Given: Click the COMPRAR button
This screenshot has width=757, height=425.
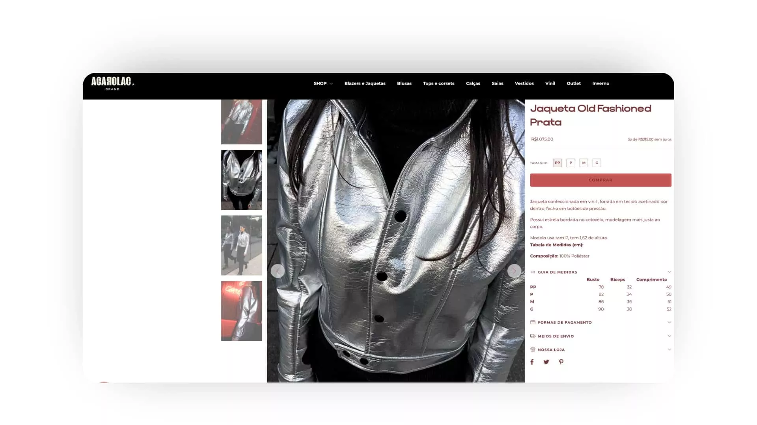Looking at the screenshot, I should [x=600, y=180].
